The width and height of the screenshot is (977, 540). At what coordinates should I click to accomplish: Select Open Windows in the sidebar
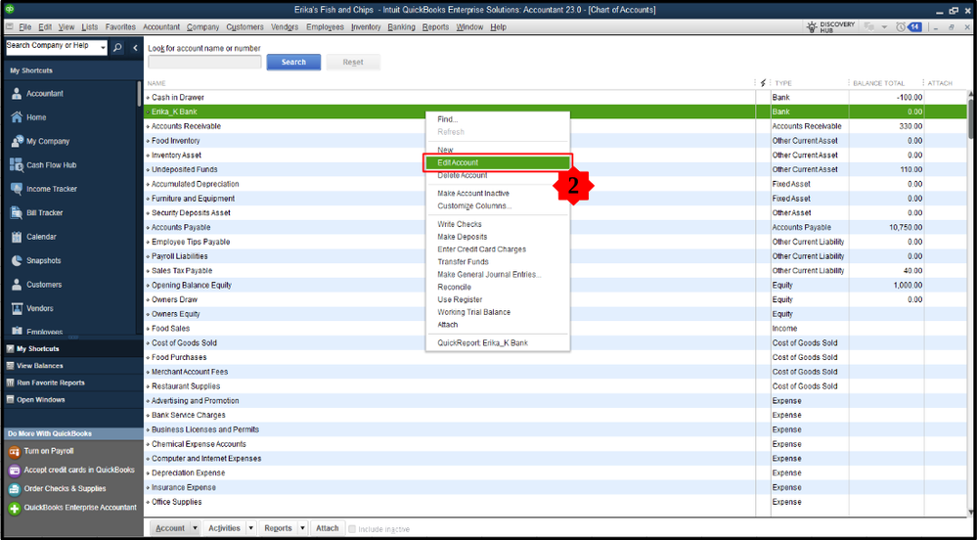pyautogui.click(x=40, y=400)
